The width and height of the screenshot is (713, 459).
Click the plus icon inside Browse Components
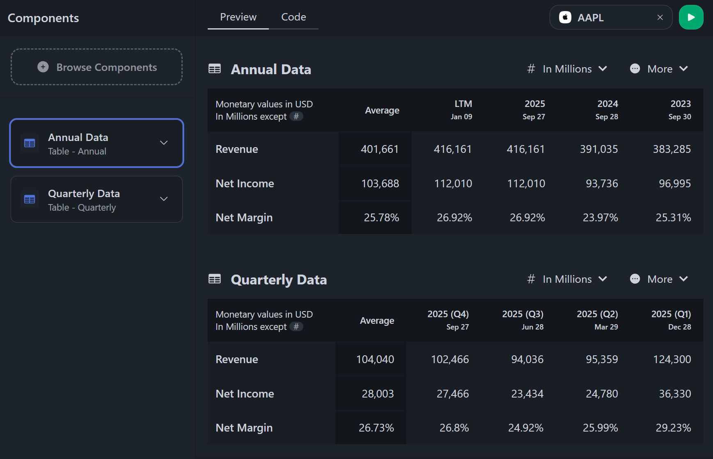pos(43,67)
